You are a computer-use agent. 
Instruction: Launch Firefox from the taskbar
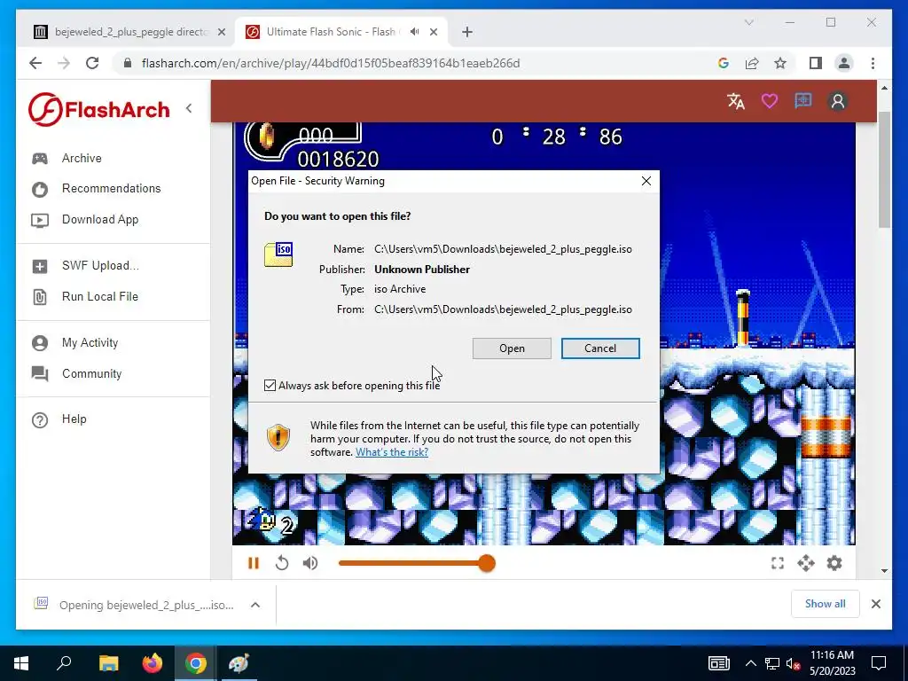[x=153, y=663]
